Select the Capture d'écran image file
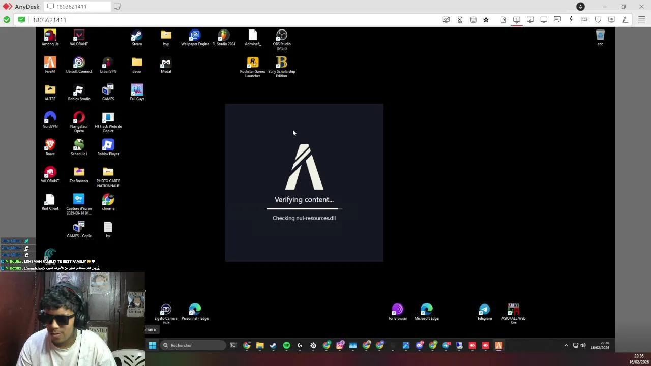This screenshot has width=651, height=366. pos(79,204)
